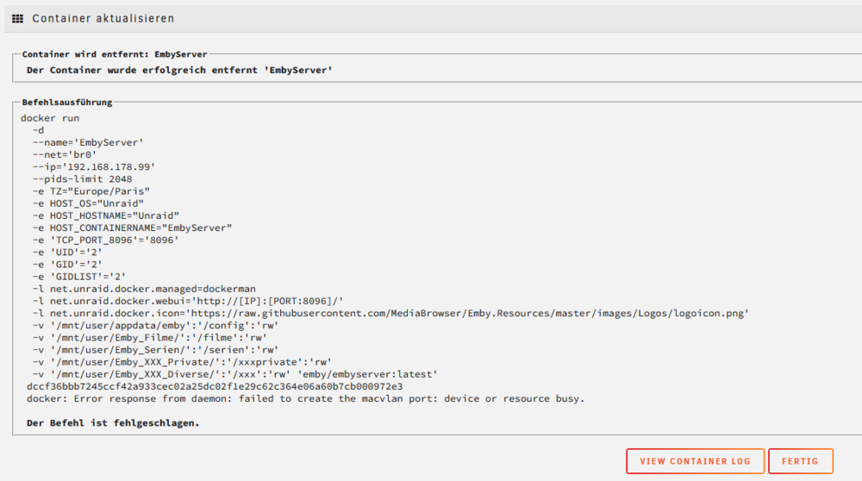Click the container hash starting with dccf36bbb
862x481 pixels.
(215, 386)
